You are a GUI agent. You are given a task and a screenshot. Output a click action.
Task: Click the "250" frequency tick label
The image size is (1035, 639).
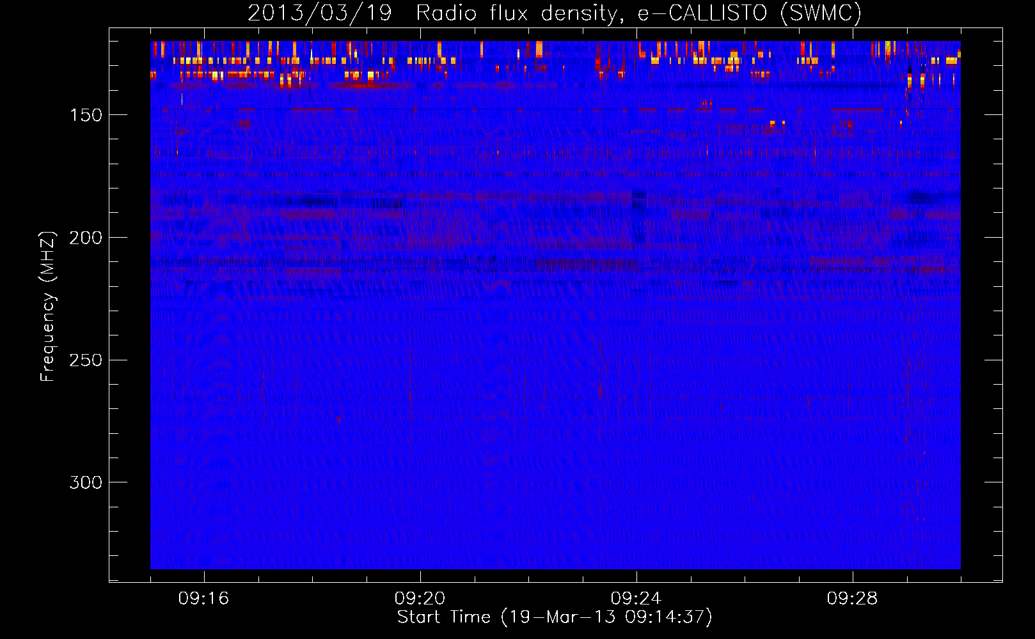[86, 360]
